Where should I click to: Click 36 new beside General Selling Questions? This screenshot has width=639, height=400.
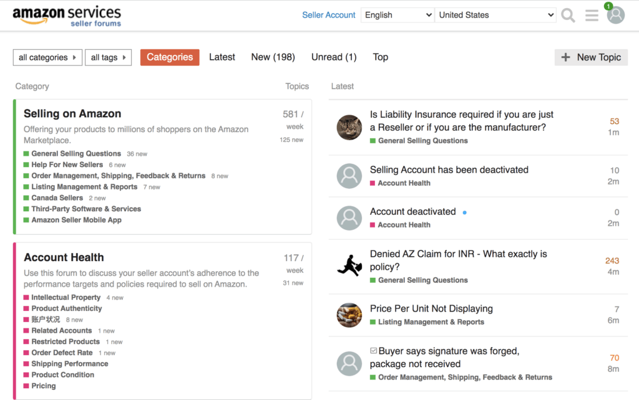coord(137,154)
